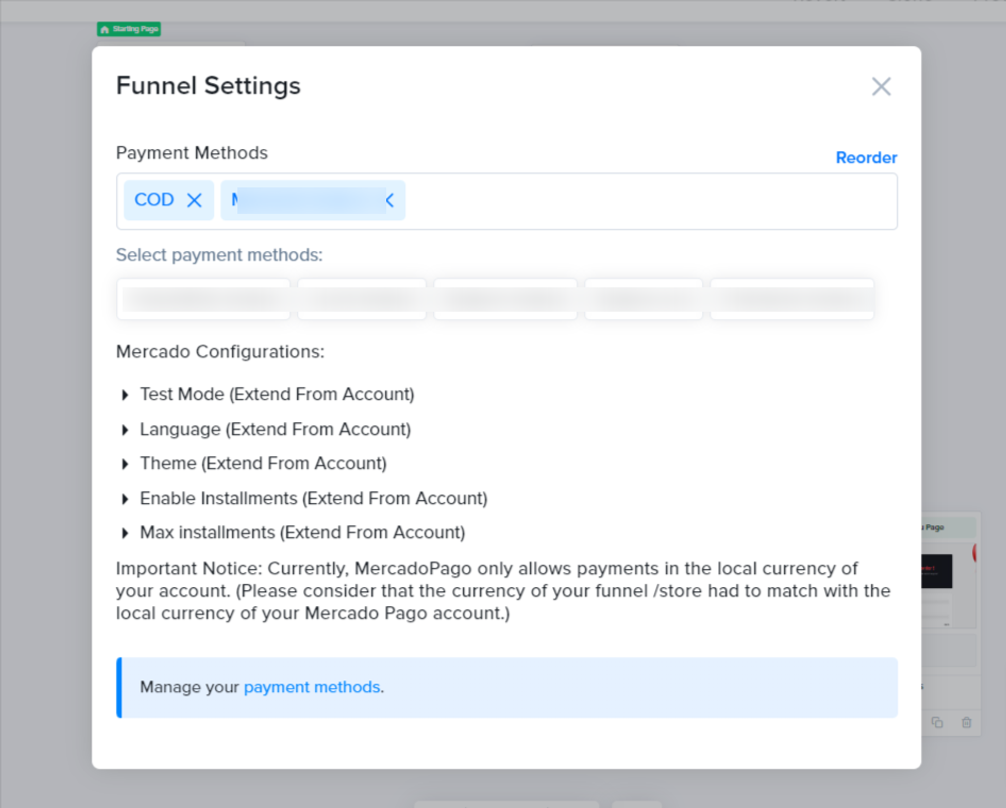Viewport: 1006px width, 808px height.
Task: Select the second blurred payment method option
Action: point(362,299)
